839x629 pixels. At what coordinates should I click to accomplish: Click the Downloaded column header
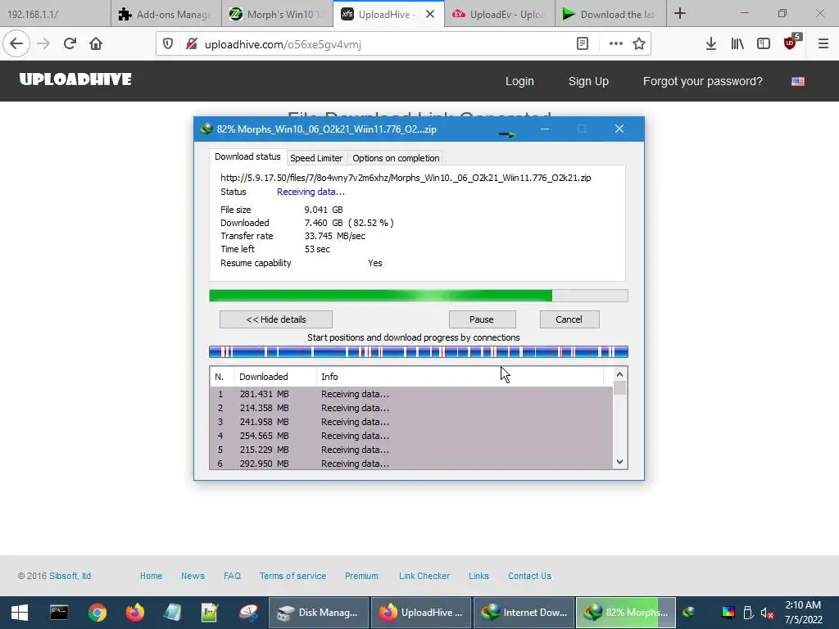click(x=275, y=377)
